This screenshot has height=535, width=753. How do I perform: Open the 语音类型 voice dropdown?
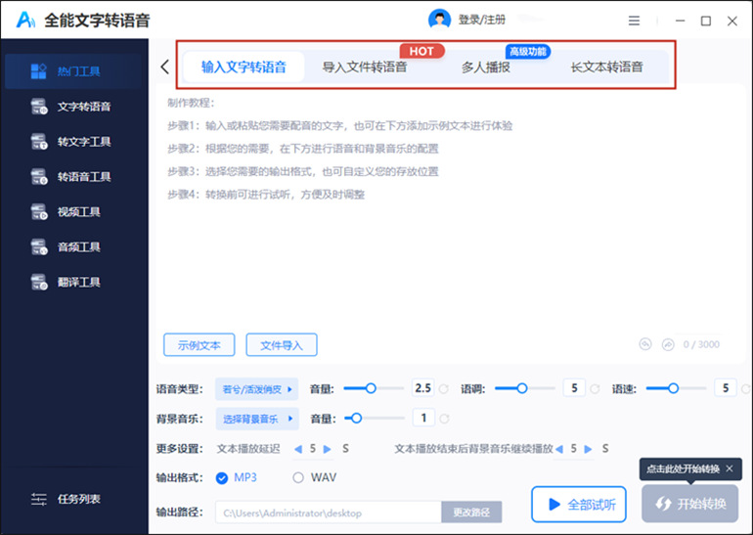(256, 389)
